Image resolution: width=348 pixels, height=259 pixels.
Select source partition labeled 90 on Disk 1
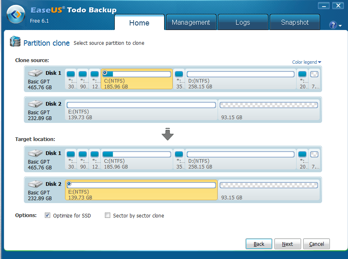83,79
